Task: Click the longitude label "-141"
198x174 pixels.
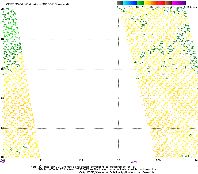Action: click(119, 160)
